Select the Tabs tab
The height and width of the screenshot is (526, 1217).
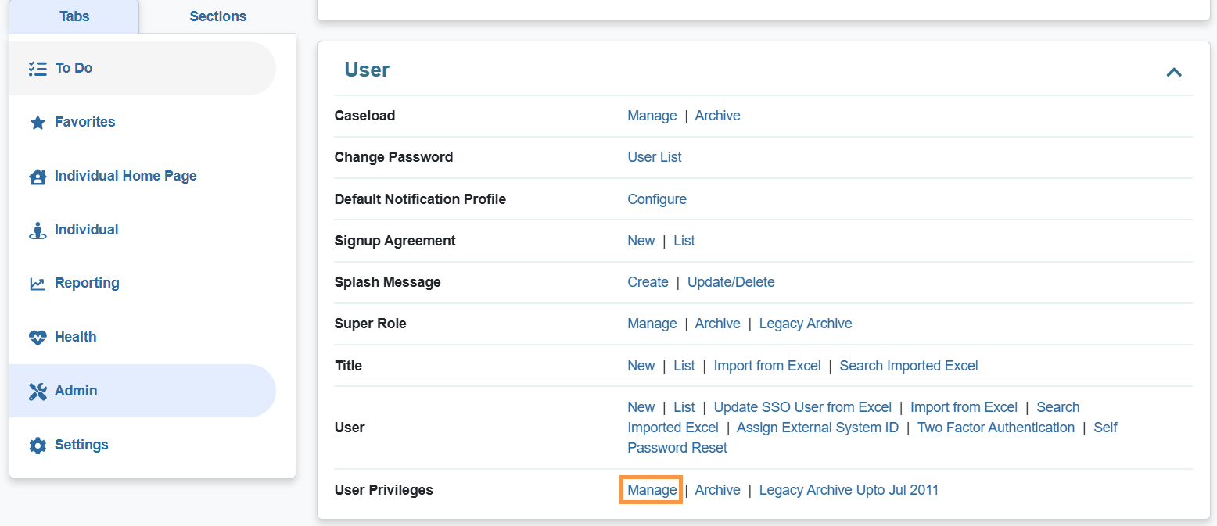(74, 16)
